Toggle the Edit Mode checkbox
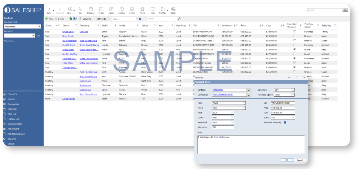Screen dimensions: 359x169 pyautogui.click(x=108, y=19)
